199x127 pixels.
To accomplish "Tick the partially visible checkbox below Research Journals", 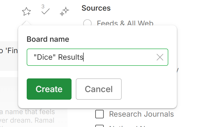I will coord(99,126).
